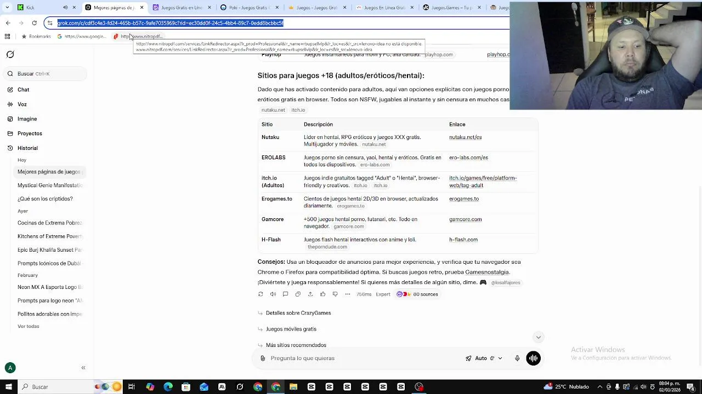
Task: Switch to the Poki - Juegos Gratis tab
Action: (x=249, y=8)
